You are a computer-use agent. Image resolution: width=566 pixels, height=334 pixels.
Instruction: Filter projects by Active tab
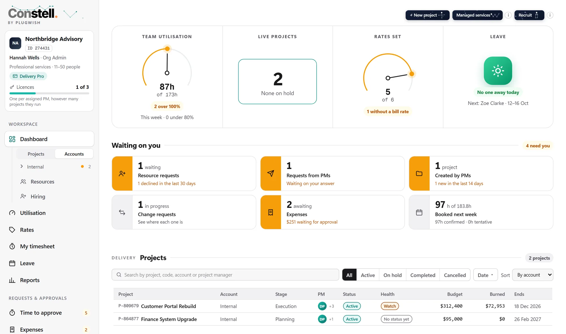click(368, 275)
